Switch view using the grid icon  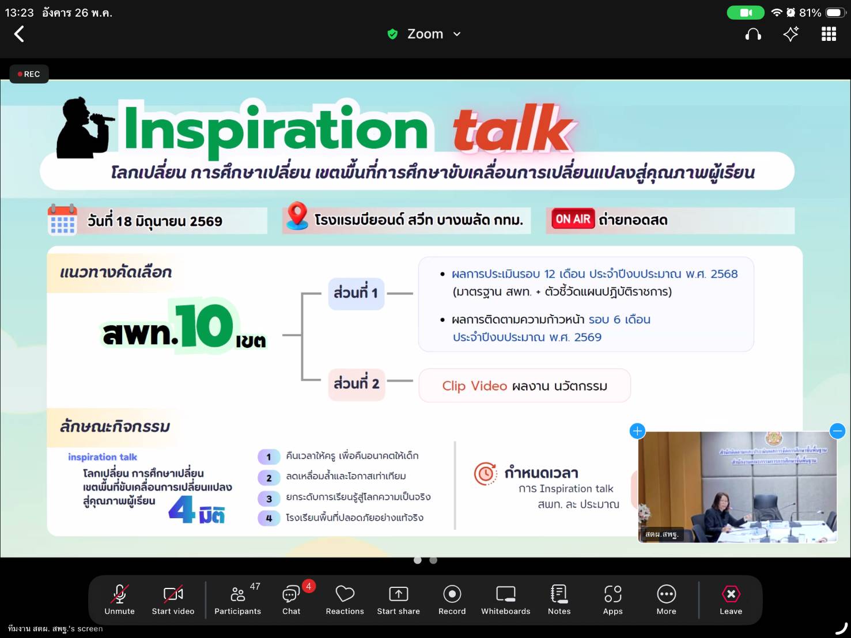(x=829, y=34)
